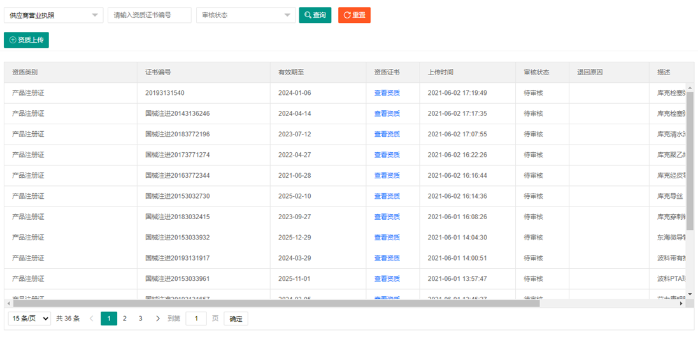The width and height of the screenshot is (698, 337).
Task: Click 查看资质 for 国械注进20153033961
Action: tap(387, 278)
